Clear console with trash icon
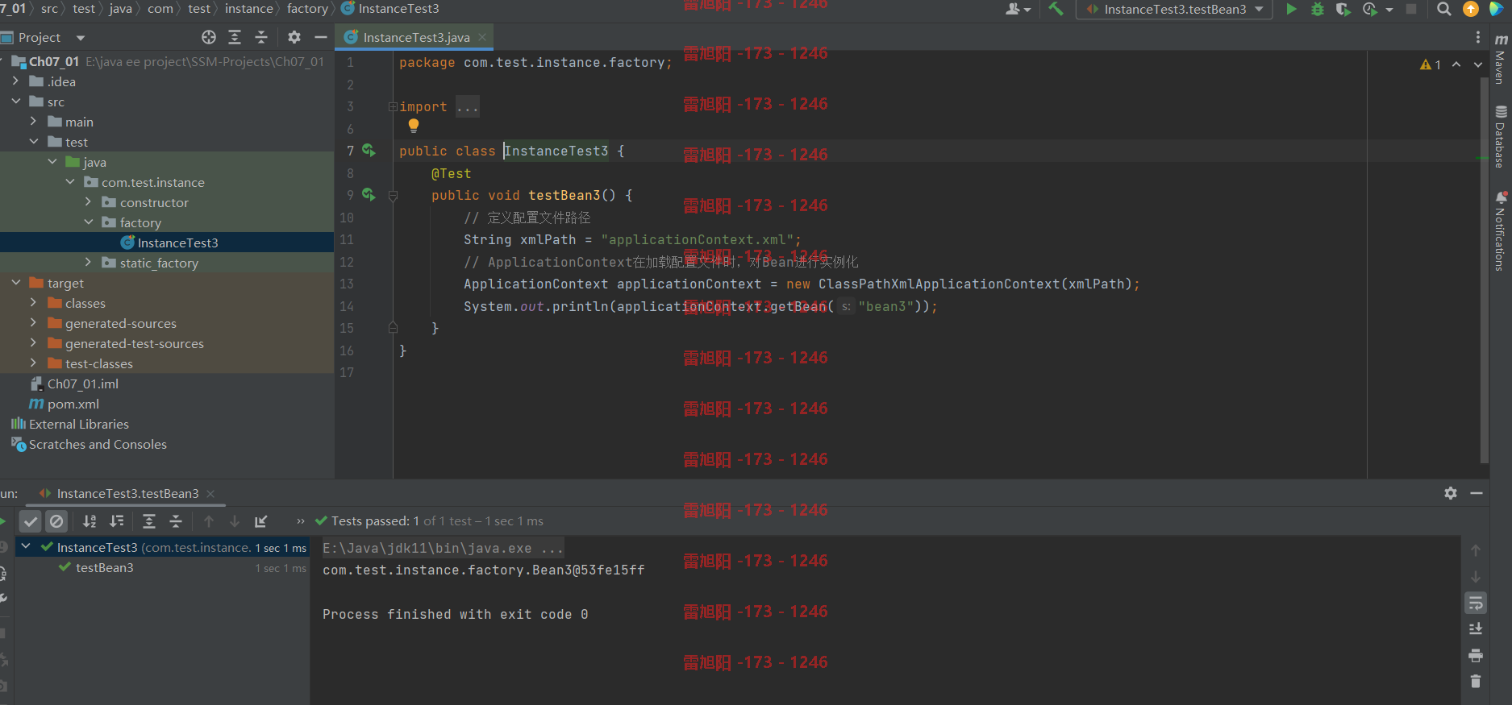 [x=1476, y=682]
